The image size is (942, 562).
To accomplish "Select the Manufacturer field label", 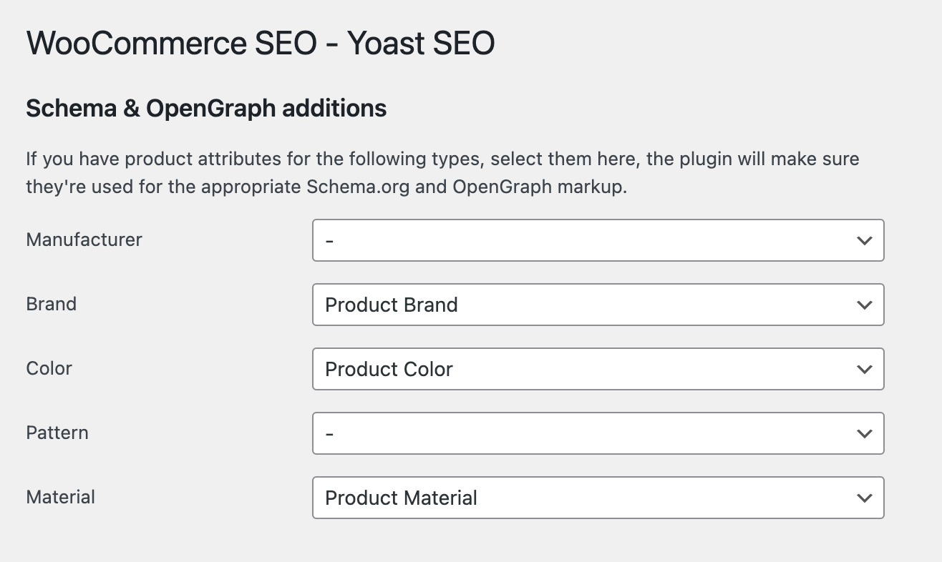I will point(84,240).
